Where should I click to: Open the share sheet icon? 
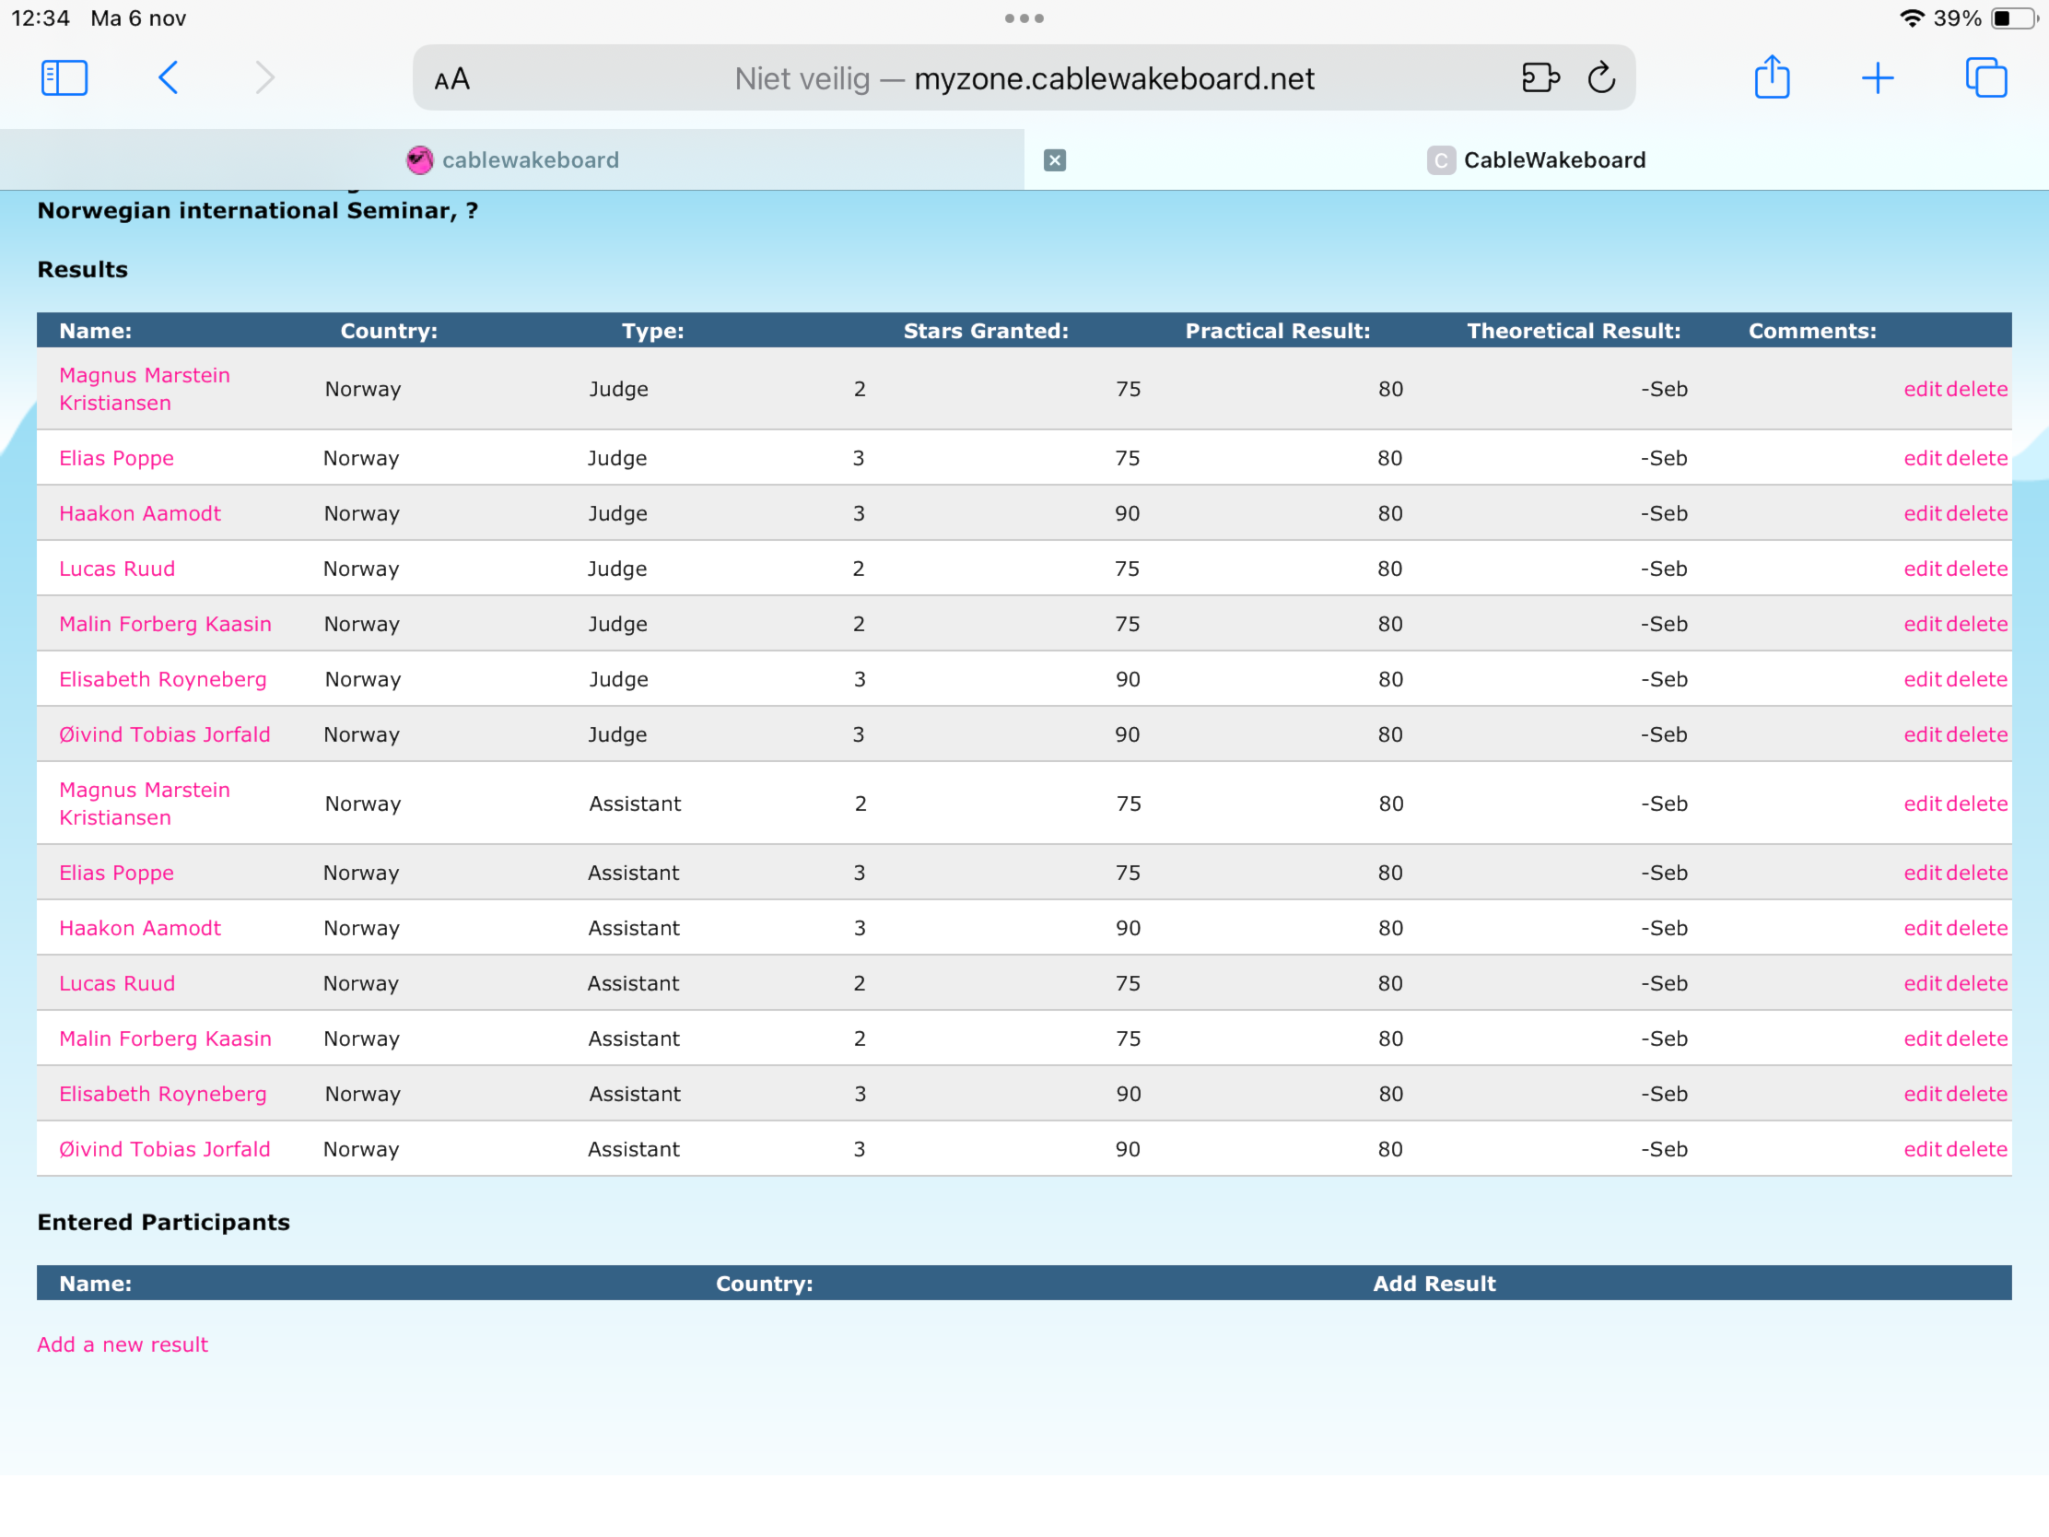pos(1771,77)
